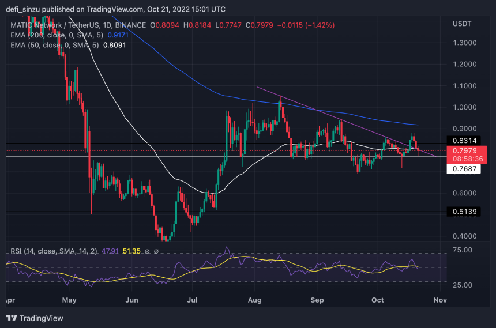Click the EMA 50 value 0.8091
Viewport: 496px width, 328px height.
[x=115, y=45]
